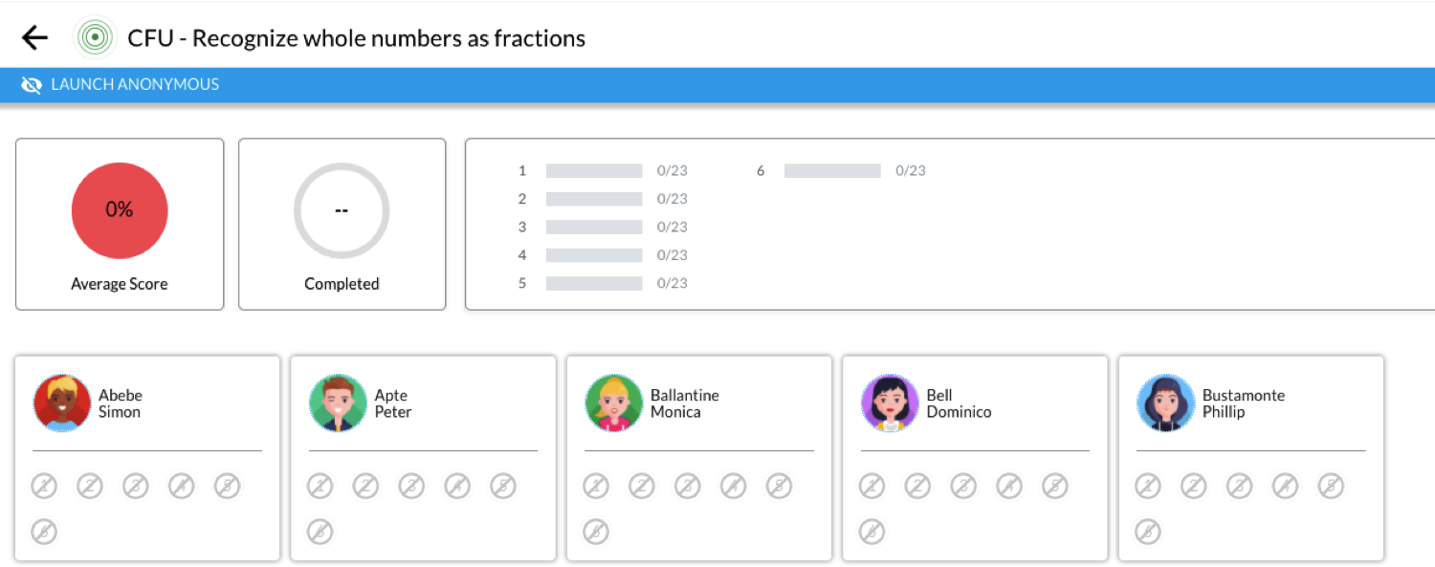Click Apte Peter's sixth question result icon
The height and width of the screenshot is (567, 1435).
point(320,531)
